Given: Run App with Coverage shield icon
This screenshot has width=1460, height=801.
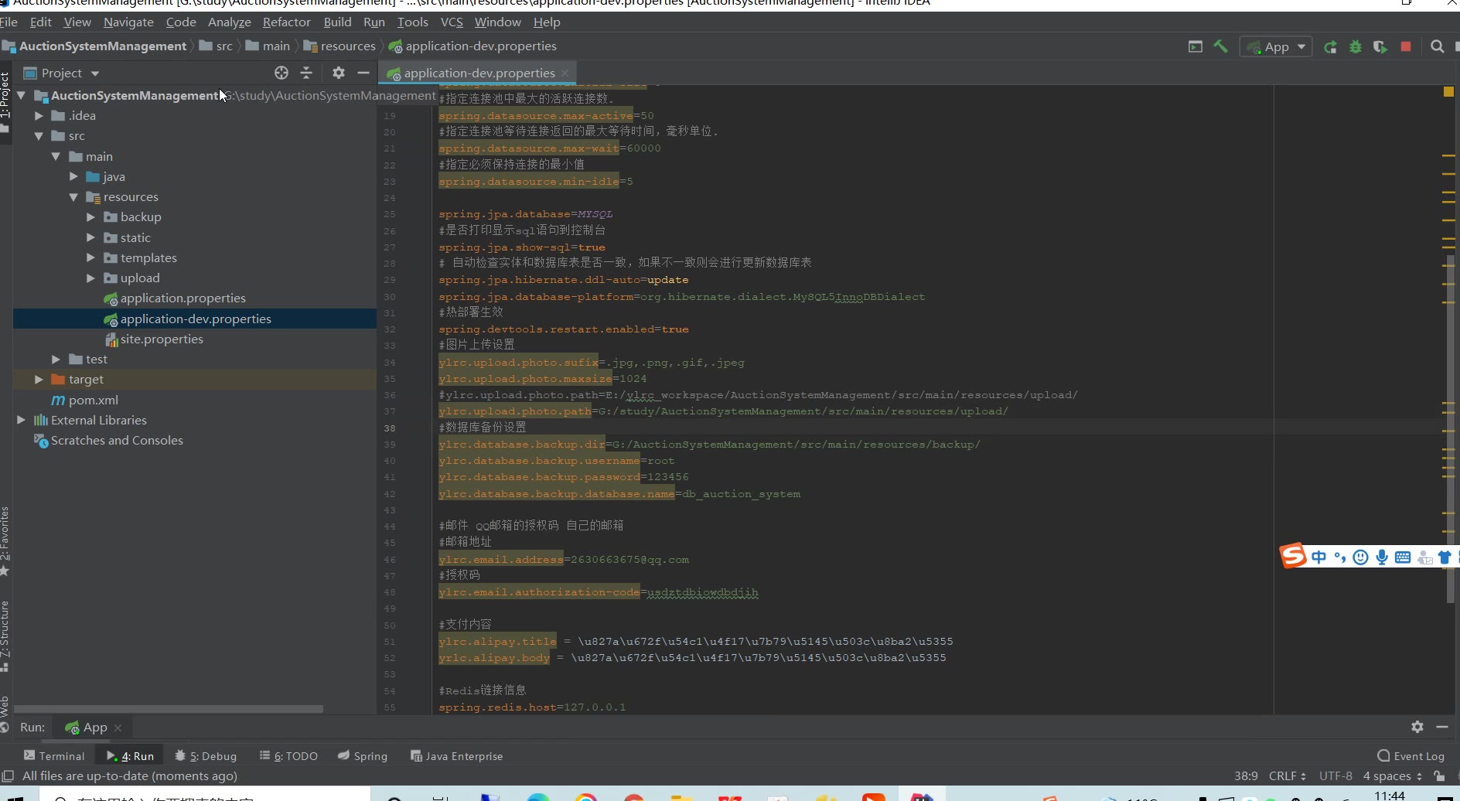Looking at the screenshot, I should (1380, 46).
